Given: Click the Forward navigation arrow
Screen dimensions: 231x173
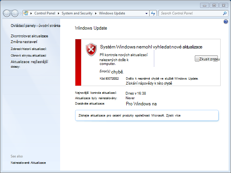Looking at the screenshot, I should pyautogui.click(x=15, y=13).
